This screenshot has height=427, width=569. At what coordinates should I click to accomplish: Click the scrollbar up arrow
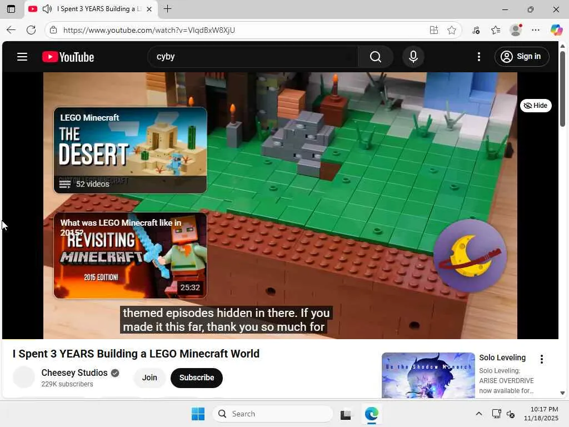coord(562,46)
